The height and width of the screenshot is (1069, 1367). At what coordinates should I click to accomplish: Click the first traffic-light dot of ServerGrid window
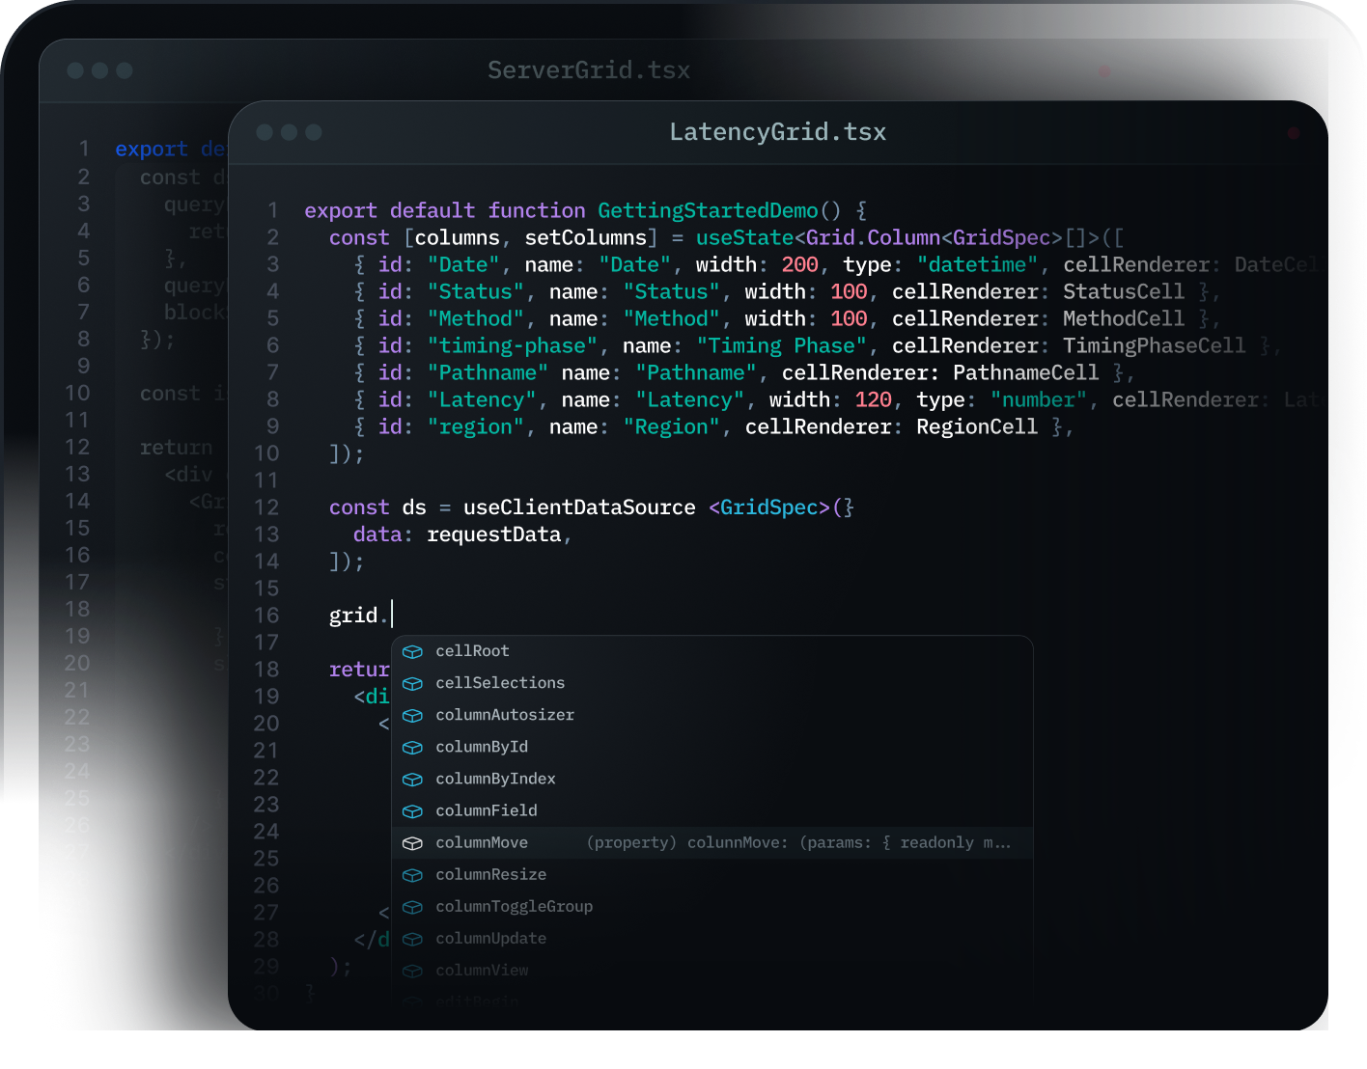[x=75, y=70]
